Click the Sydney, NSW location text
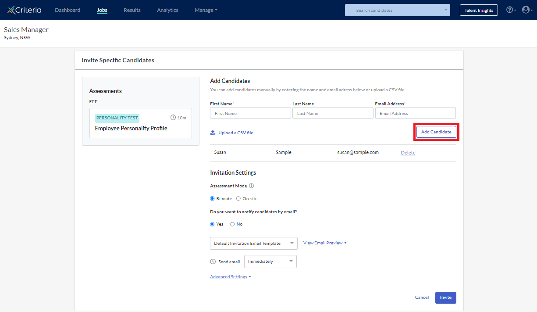Image resolution: width=537 pixels, height=312 pixels. click(x=17, y=38)
